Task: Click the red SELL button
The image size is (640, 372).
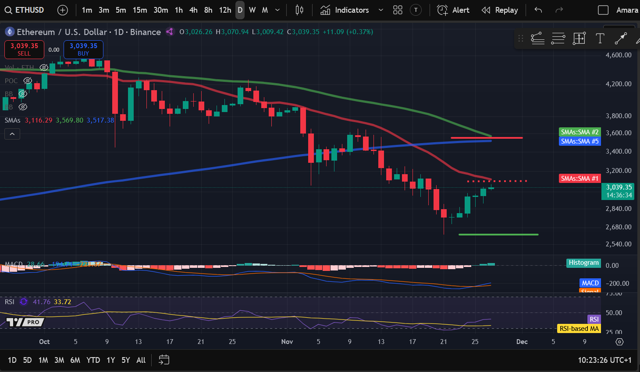Action: coord(24,49)
